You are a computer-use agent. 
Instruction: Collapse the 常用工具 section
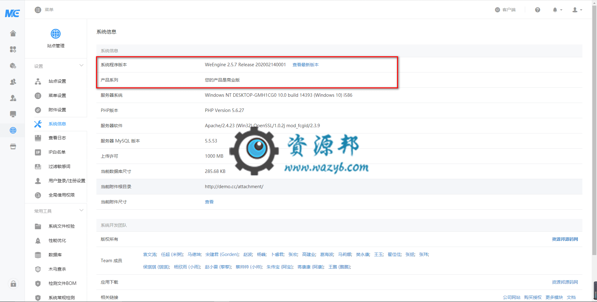point(81,210)
